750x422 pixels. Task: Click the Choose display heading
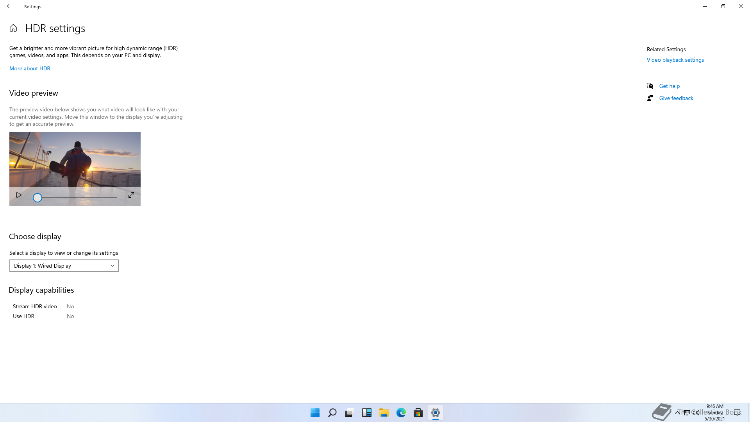point(35,236)
